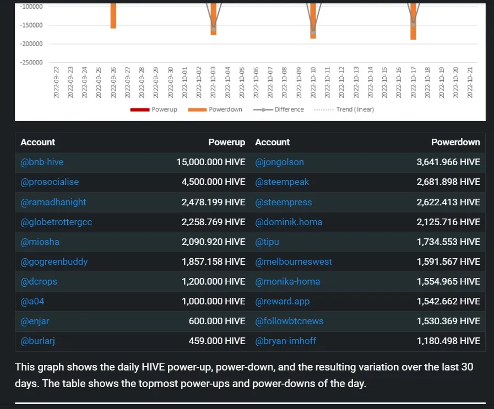This screenshot has width=494, height=409.
Task: Select the 2,478.199 HIVE value
Action: (x=213, y=202)
